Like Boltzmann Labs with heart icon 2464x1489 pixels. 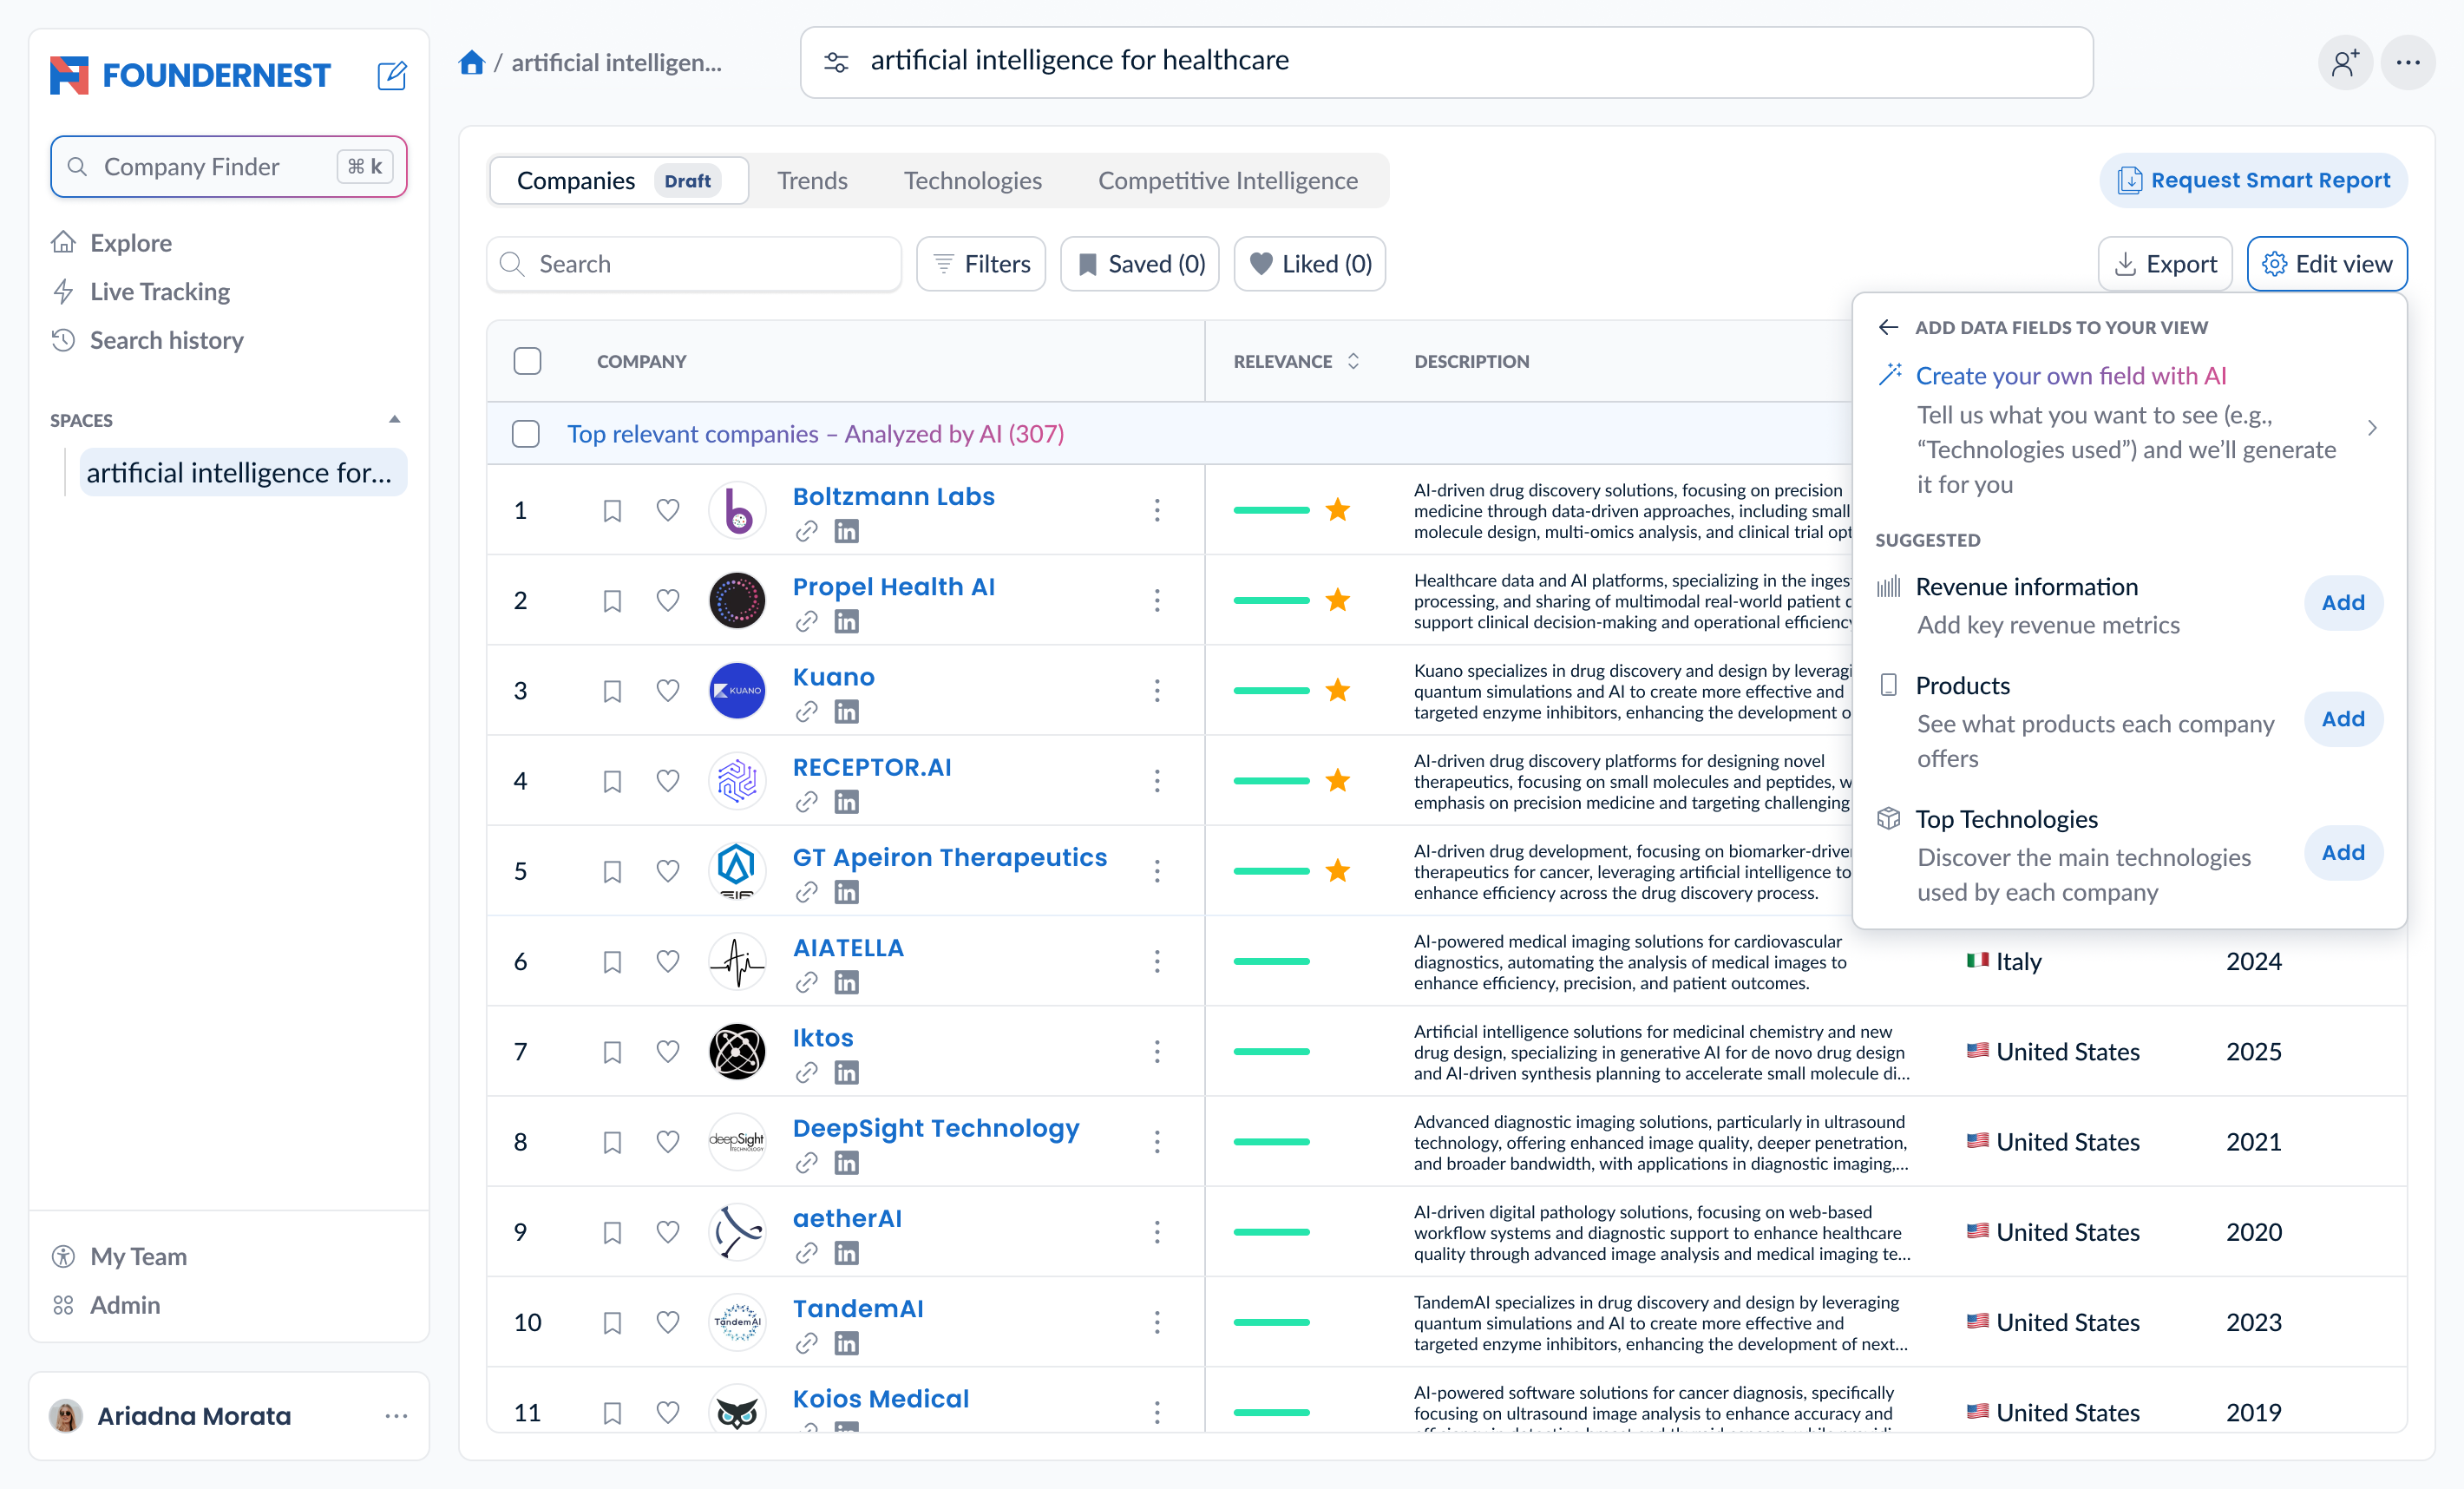[x=668, y=510]
